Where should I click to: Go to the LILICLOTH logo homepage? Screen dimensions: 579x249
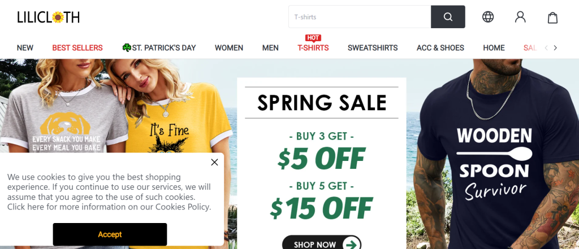[48, 18]
